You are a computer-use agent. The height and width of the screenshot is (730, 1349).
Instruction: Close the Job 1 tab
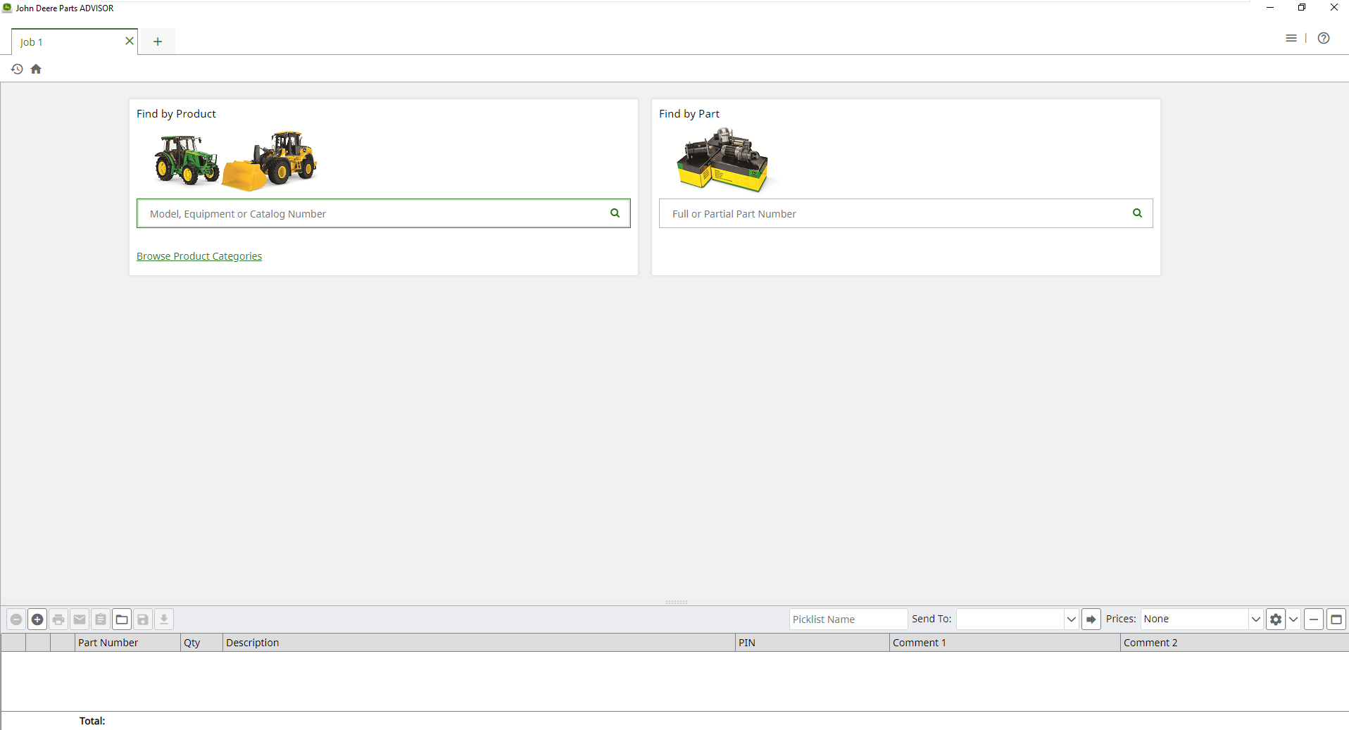click(x=130, y=41)
